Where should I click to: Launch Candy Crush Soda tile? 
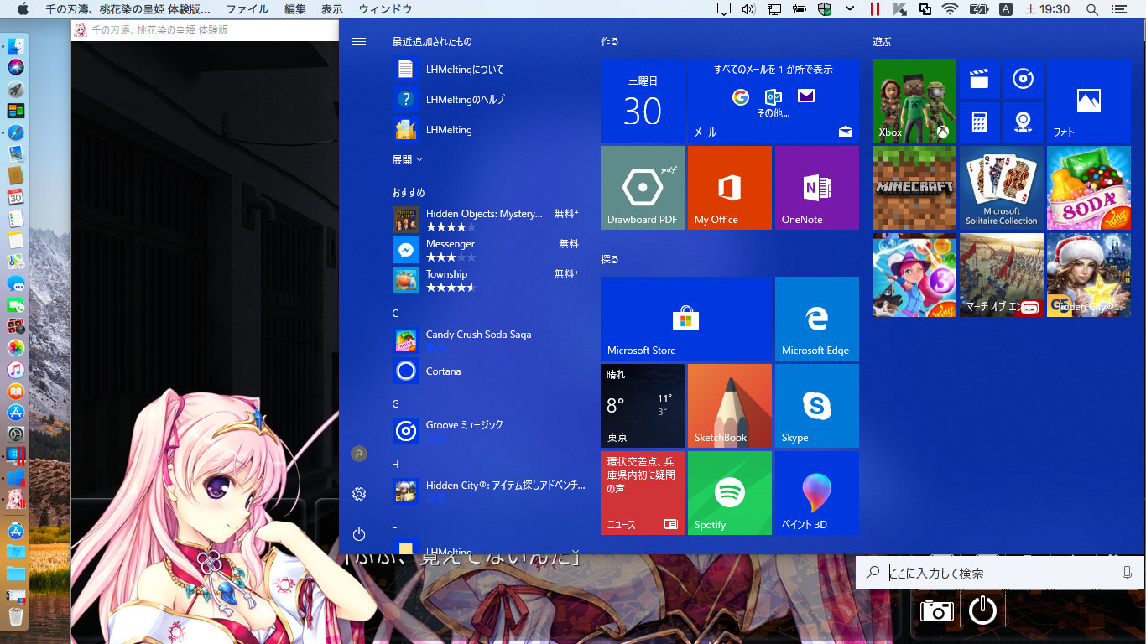1089,188
